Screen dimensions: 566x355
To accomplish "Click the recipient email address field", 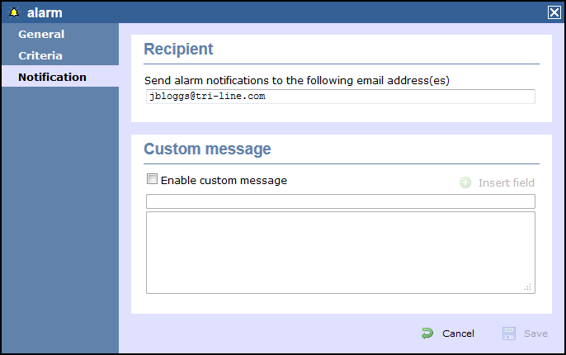I will pos(339,97).
